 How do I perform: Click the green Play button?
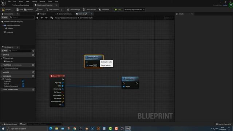118,9
